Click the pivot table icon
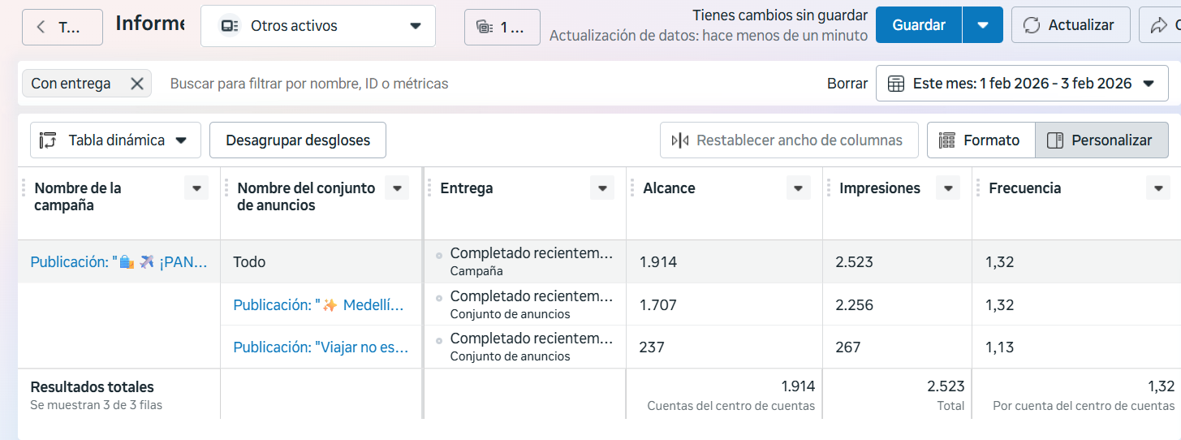 [x=48, y=140]
